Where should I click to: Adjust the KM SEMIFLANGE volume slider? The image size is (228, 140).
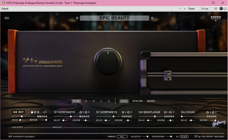coord(151,116)
